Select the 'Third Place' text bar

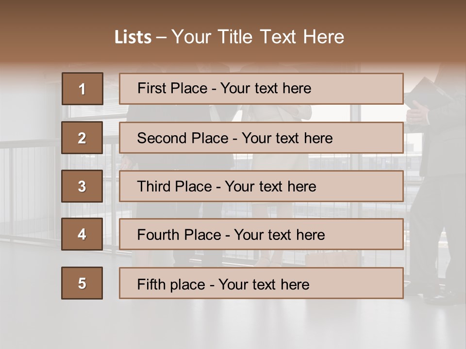(x=261, y=186)
